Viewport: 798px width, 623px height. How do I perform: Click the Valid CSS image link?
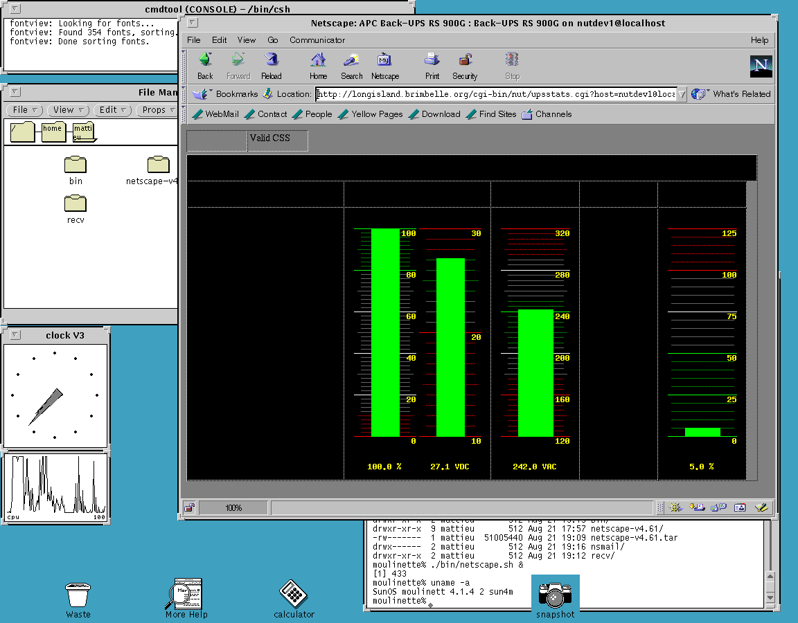tap(277, 141)
